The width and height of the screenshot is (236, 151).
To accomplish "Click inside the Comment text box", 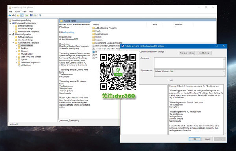I will coord(190,63).
